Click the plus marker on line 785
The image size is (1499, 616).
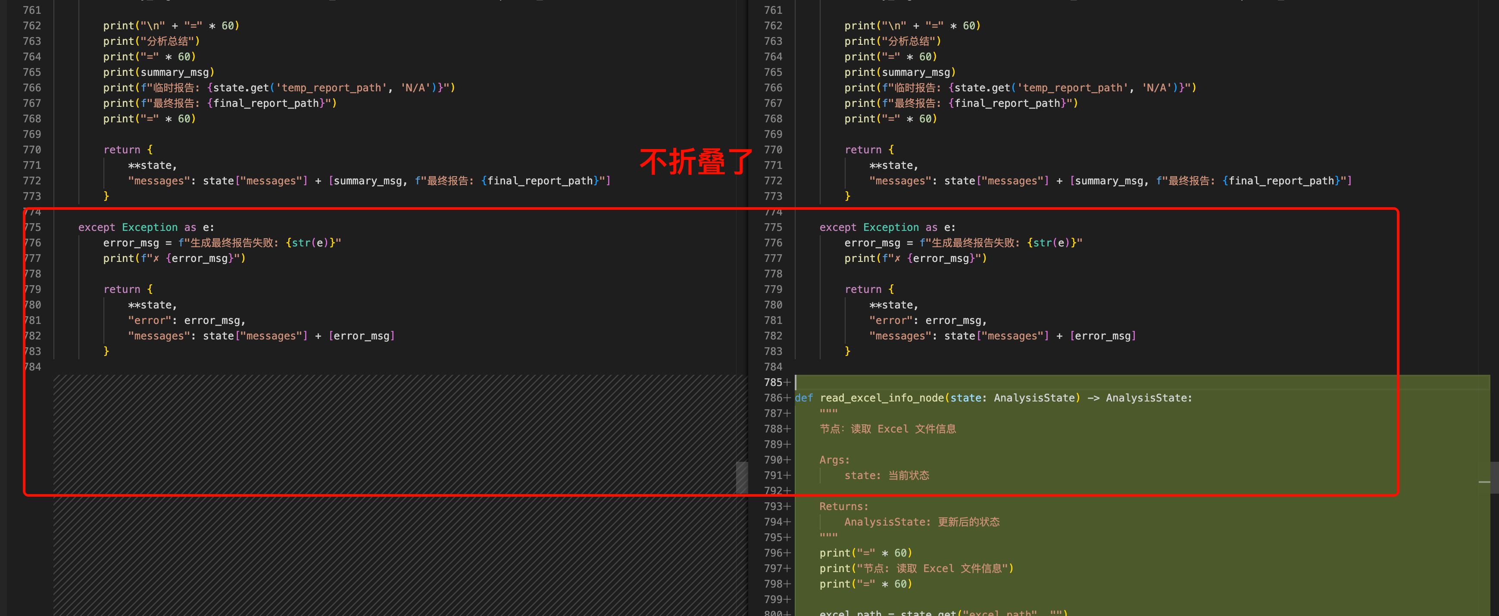(787, 382)
